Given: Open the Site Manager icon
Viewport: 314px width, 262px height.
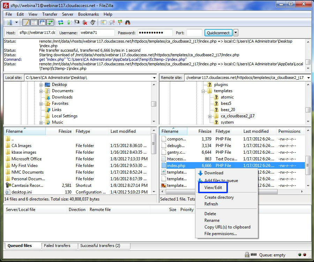Looking at the screenshot, I should coord(9,22).
